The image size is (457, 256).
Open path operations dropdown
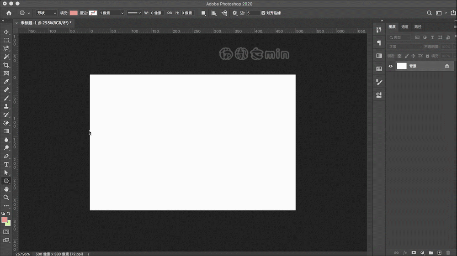point(203,13)
